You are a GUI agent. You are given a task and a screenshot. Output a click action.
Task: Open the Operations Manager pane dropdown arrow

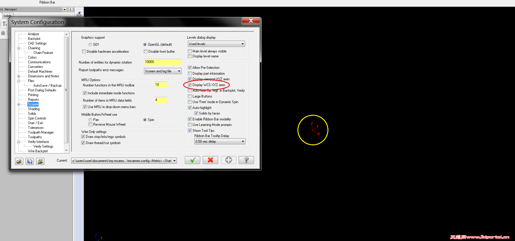pyautogui.click(x=65, y=9)
